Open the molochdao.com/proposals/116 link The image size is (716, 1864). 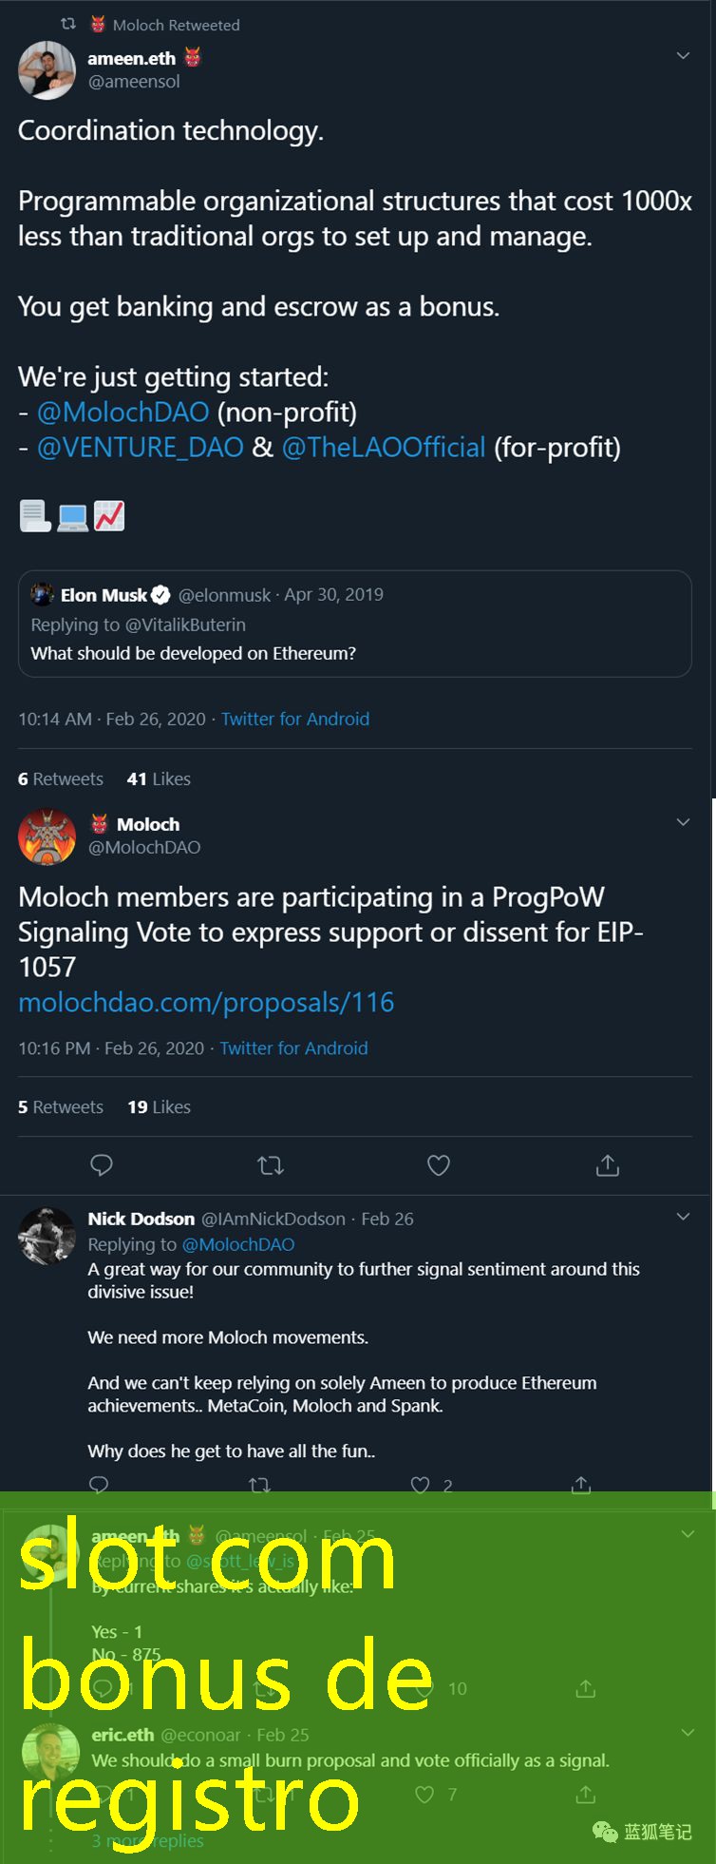point(206,1003)
